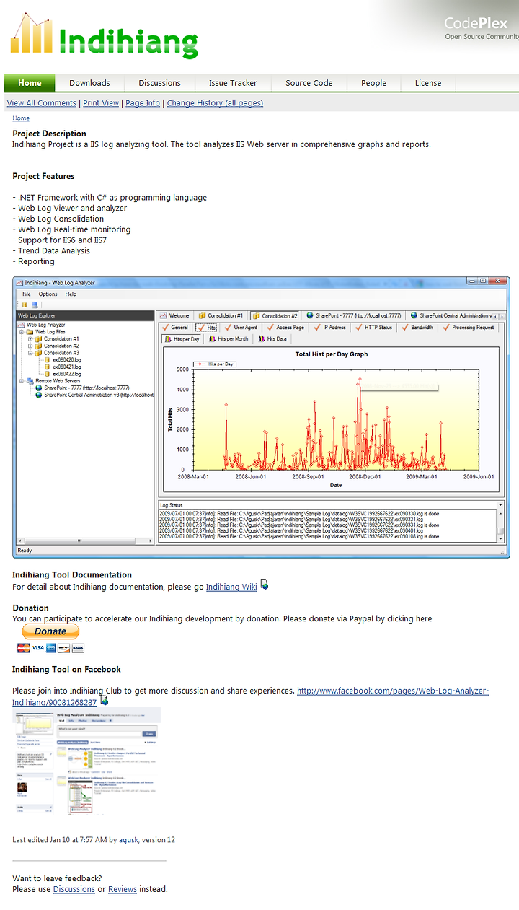Open the Facebook page screenshot thumbnail
This screenshot has width=519, height=910.
[x=86, y=762]
